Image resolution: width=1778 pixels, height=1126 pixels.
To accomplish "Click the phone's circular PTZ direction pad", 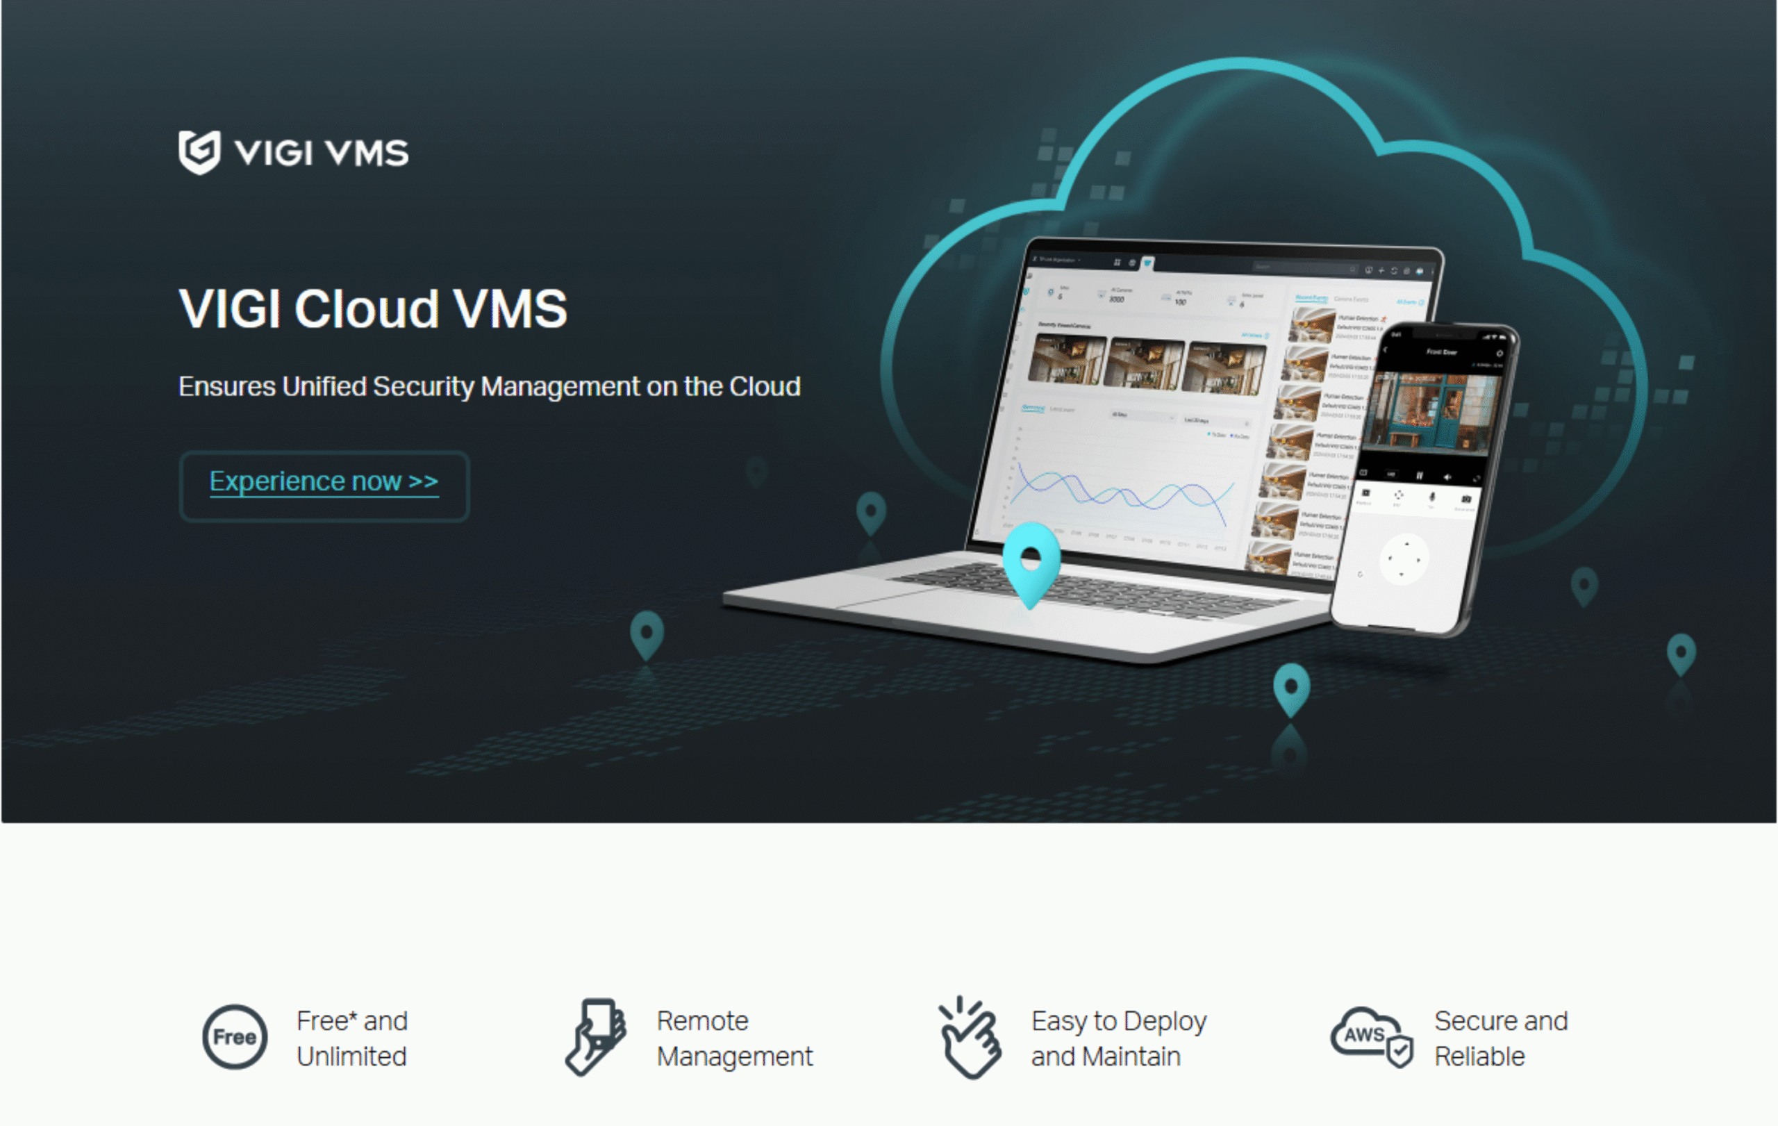I will [x=1404, y=560].
